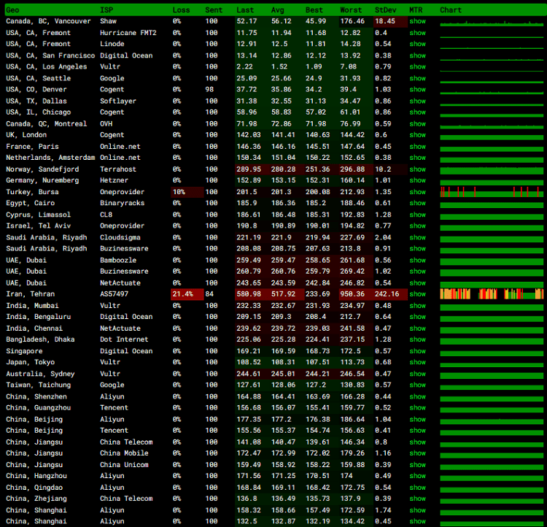Show MTR for Shenzhen Aliyun row
Screen dimensions: 547x527
pos(418,396)
